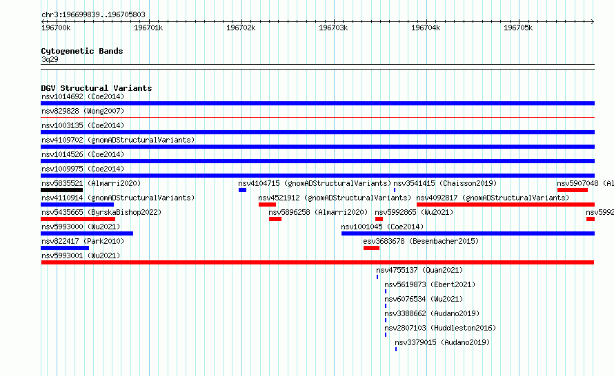
Task: Open variant nsv5992865 (Wu2021)
Action: [414, 212]
